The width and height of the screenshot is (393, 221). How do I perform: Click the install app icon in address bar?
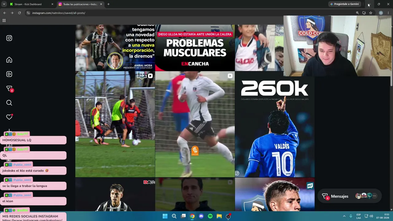point(364,13)
